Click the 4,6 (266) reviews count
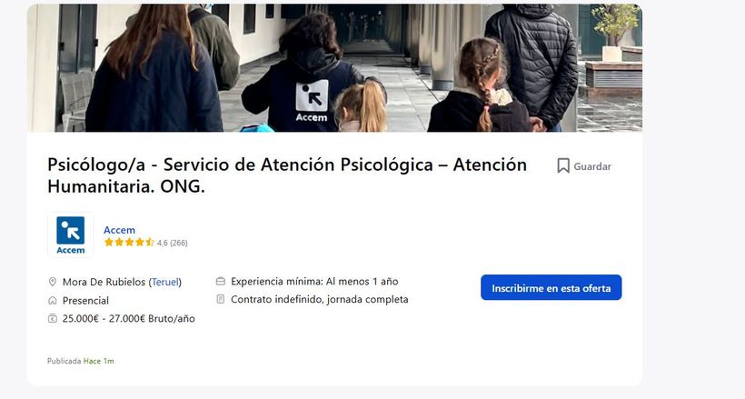 173,243
